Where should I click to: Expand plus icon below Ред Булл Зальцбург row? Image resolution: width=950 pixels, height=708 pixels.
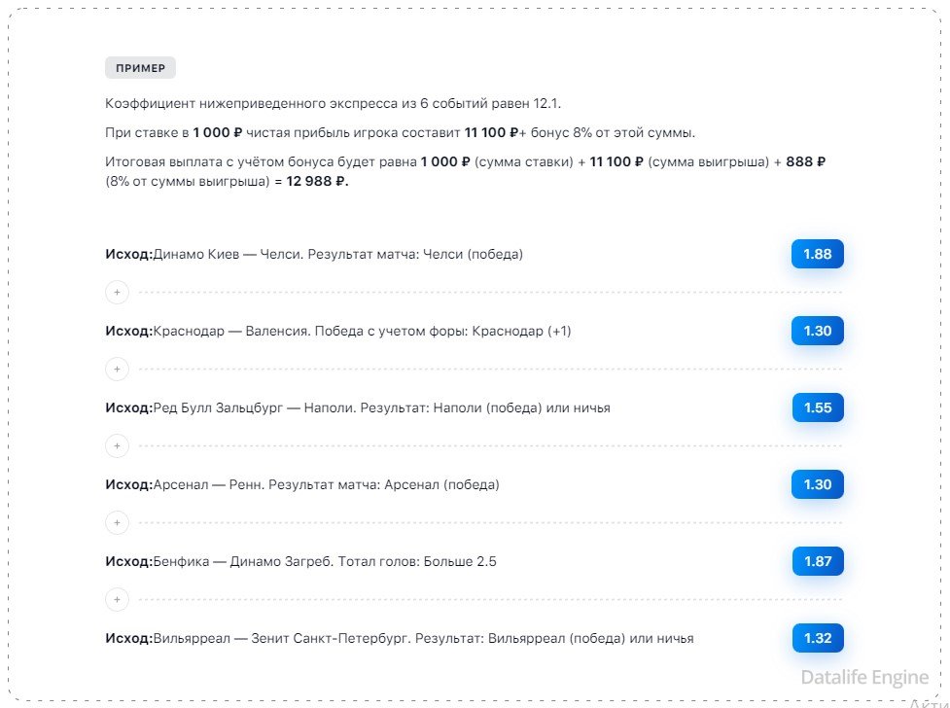point(117,445)
